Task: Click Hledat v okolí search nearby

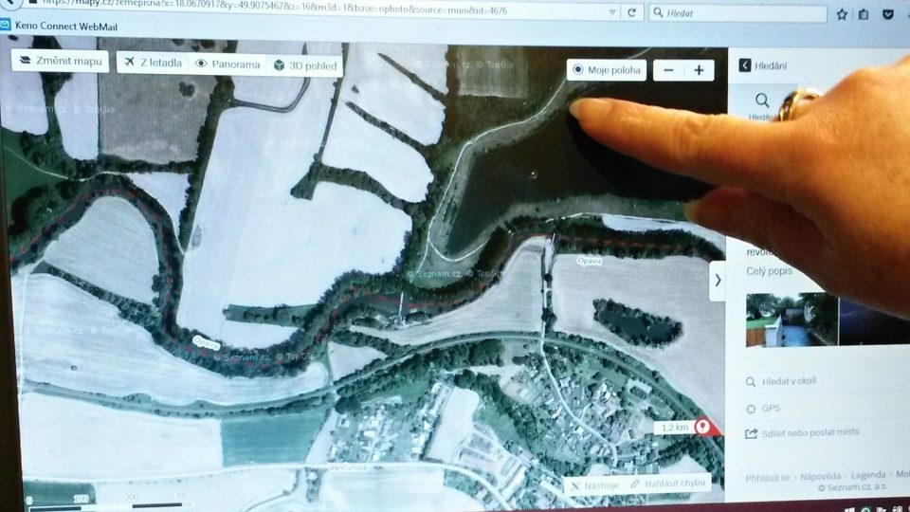Action: pyautogui.click(x=788, y=381)
